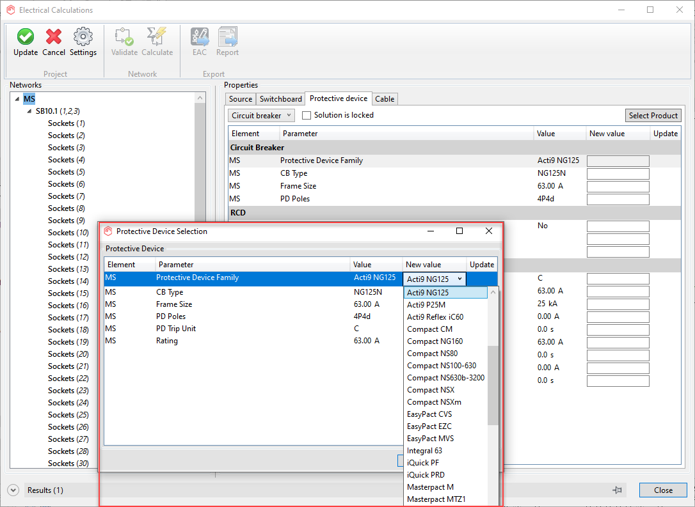Pick Compact NS100-630 from the list
The image size is (695, 507).
(x=445, y=366)
